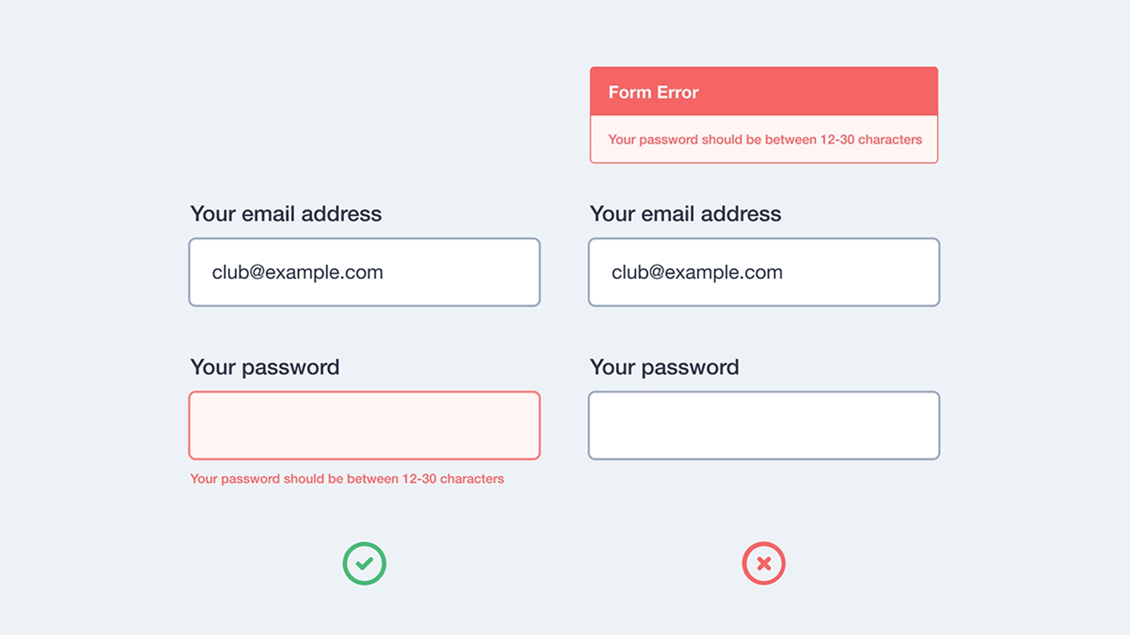
Task: Click the green checkmark circle icon
Action: coord(364,563)
